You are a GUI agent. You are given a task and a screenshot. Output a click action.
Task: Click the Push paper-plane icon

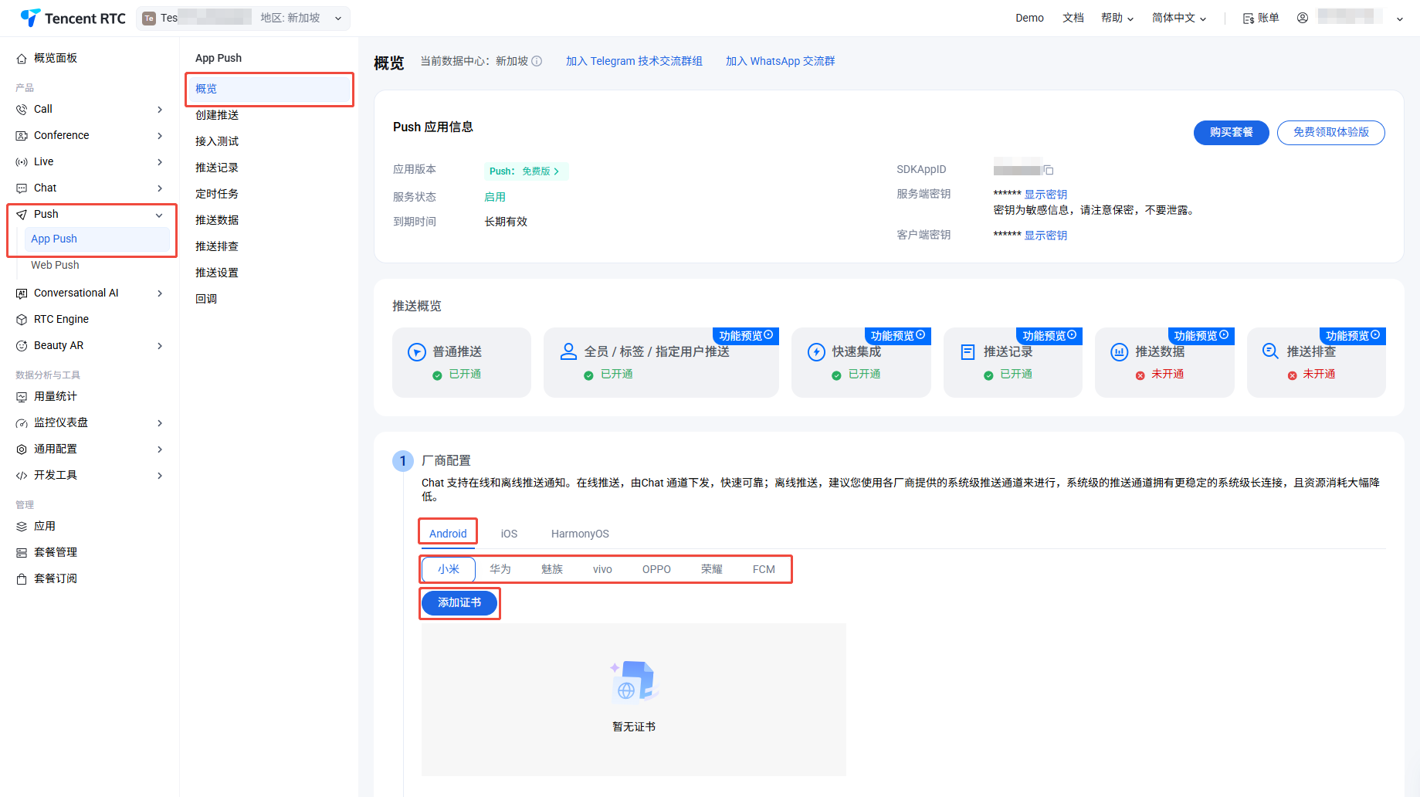[22, 215]
